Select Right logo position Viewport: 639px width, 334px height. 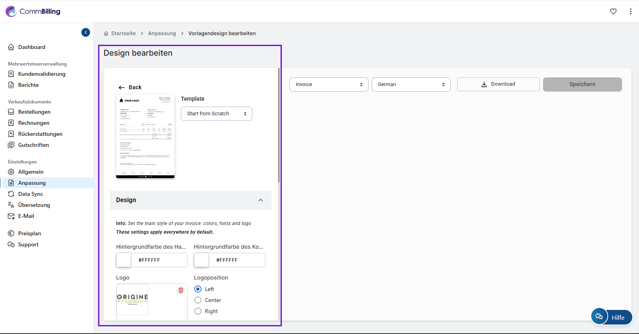click(198, 311)
